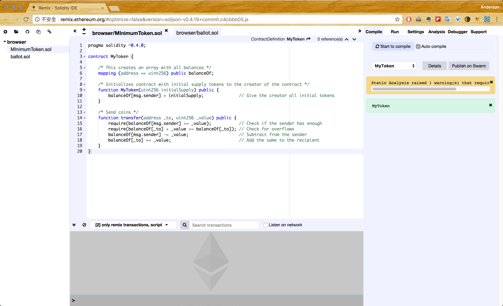Click the connect to localhost link icon
Image resolution: width=503 pixels, height=306 pixels.
pyautogui.click(x=49, y=32)
